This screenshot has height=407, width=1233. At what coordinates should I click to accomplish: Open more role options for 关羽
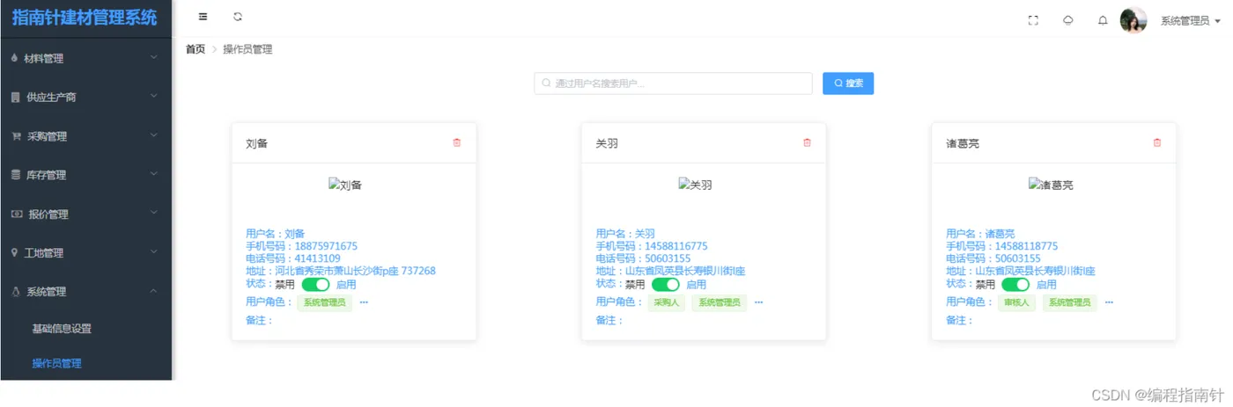pyautogui.click(x=758, y=302)
